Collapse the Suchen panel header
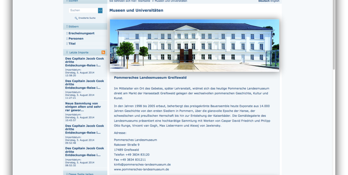The image size is (348, 175). pos(85,1)
